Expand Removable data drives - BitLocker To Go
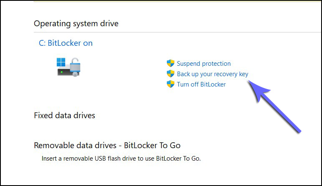The image size is (322, 186). (x=107, y=146)
